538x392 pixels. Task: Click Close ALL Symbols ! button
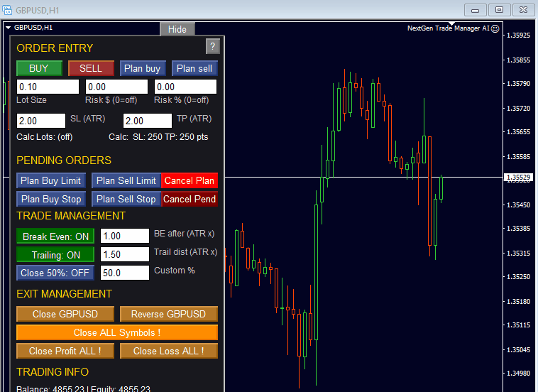pyautogui.click(x=117, y=332)
